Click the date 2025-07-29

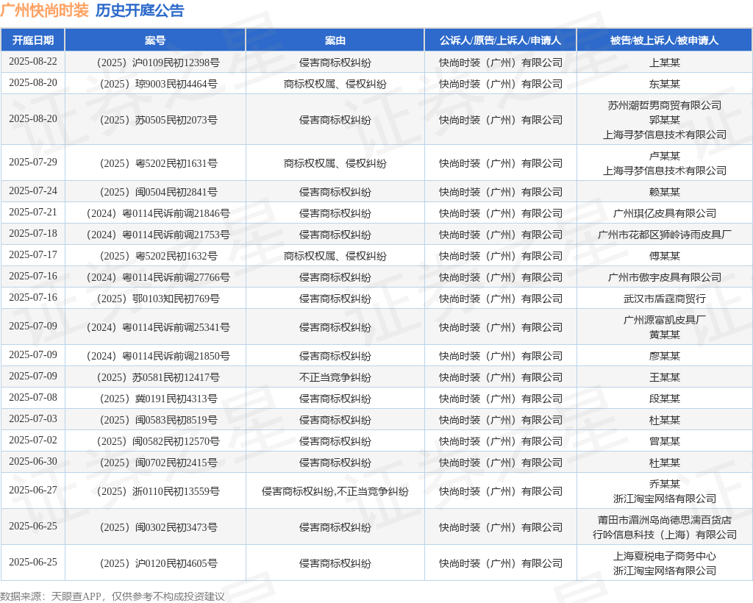32,163
